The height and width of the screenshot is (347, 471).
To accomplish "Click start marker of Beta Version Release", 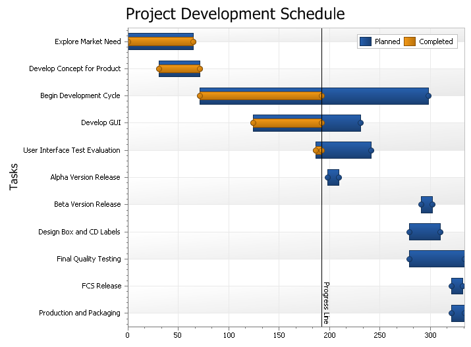I will click(x=421, y=204).
